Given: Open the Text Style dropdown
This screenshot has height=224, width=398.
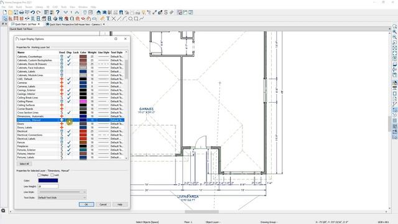Looking at the screenshot, I should click(62, 198).
